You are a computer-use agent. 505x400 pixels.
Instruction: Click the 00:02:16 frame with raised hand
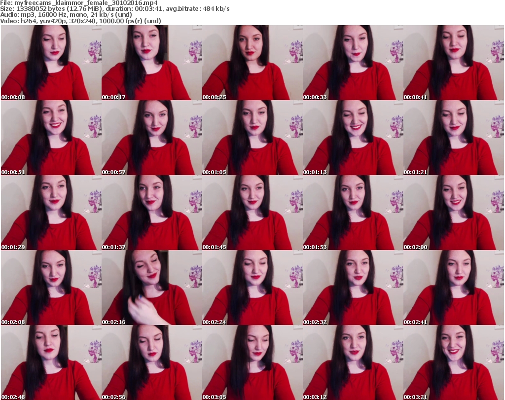(151, 288)
